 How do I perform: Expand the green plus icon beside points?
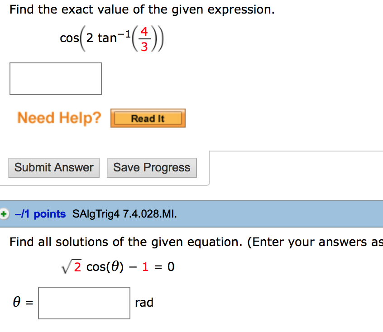(x=4, y=214)
